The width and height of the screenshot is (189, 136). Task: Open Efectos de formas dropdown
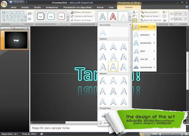coord(82,20)
